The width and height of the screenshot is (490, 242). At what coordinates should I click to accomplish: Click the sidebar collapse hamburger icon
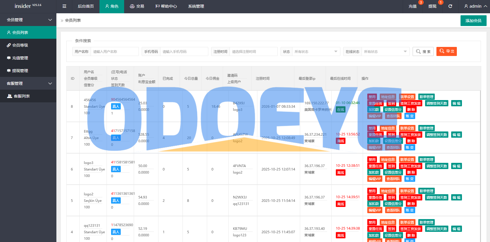[64, 6]
